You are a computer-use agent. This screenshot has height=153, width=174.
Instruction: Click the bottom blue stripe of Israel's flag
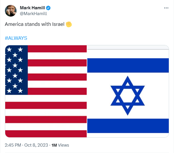(x=128, y=125)
